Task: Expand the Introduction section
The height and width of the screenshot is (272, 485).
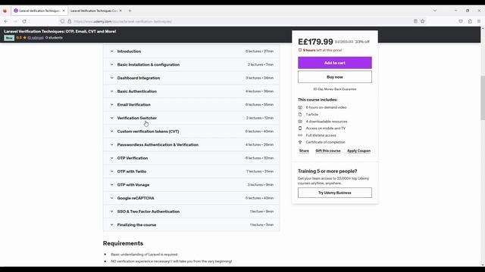Action: [191, 51]
